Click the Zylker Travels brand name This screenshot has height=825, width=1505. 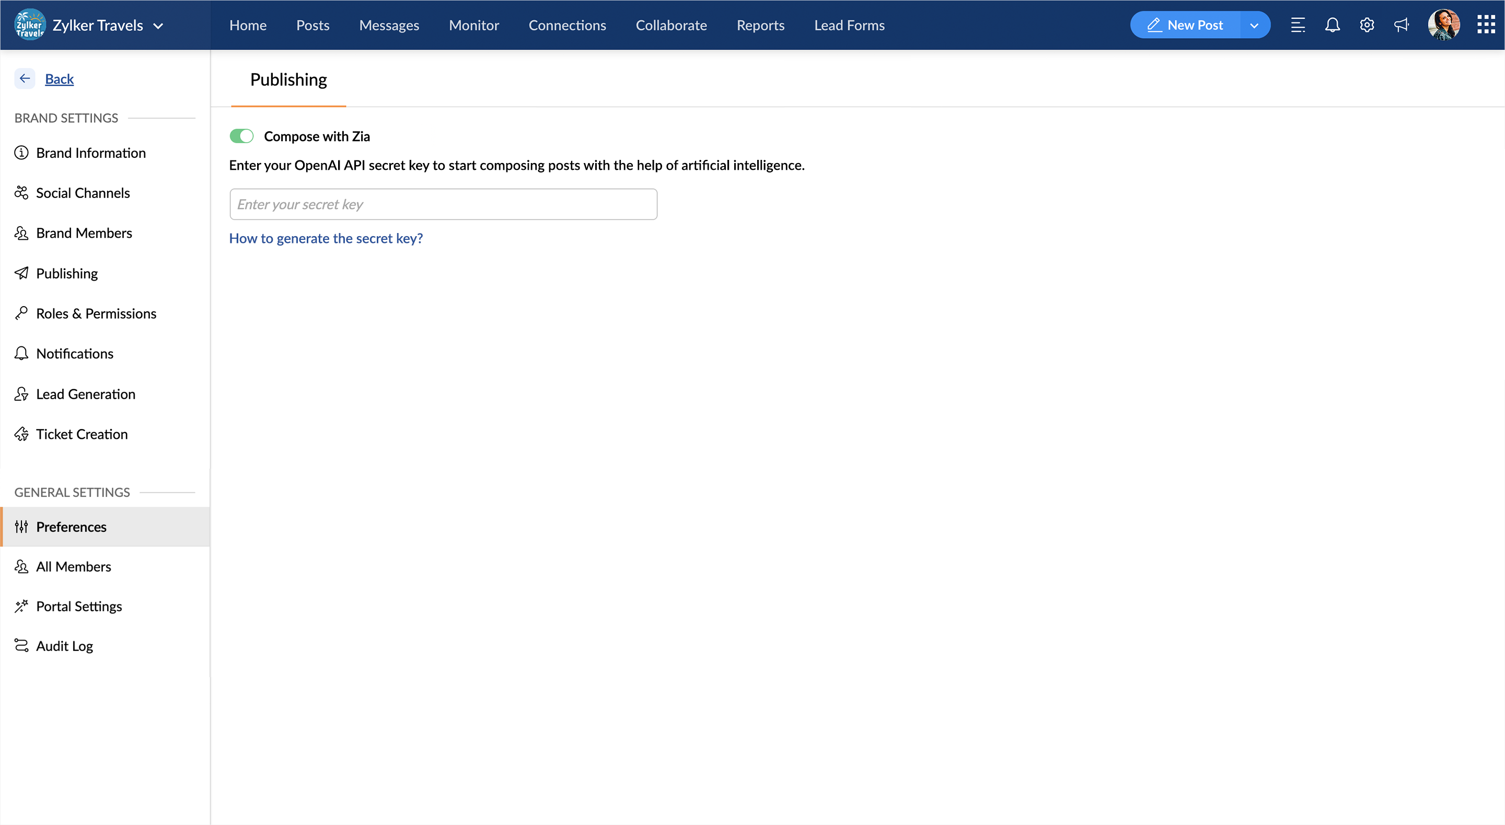[98, 25]
